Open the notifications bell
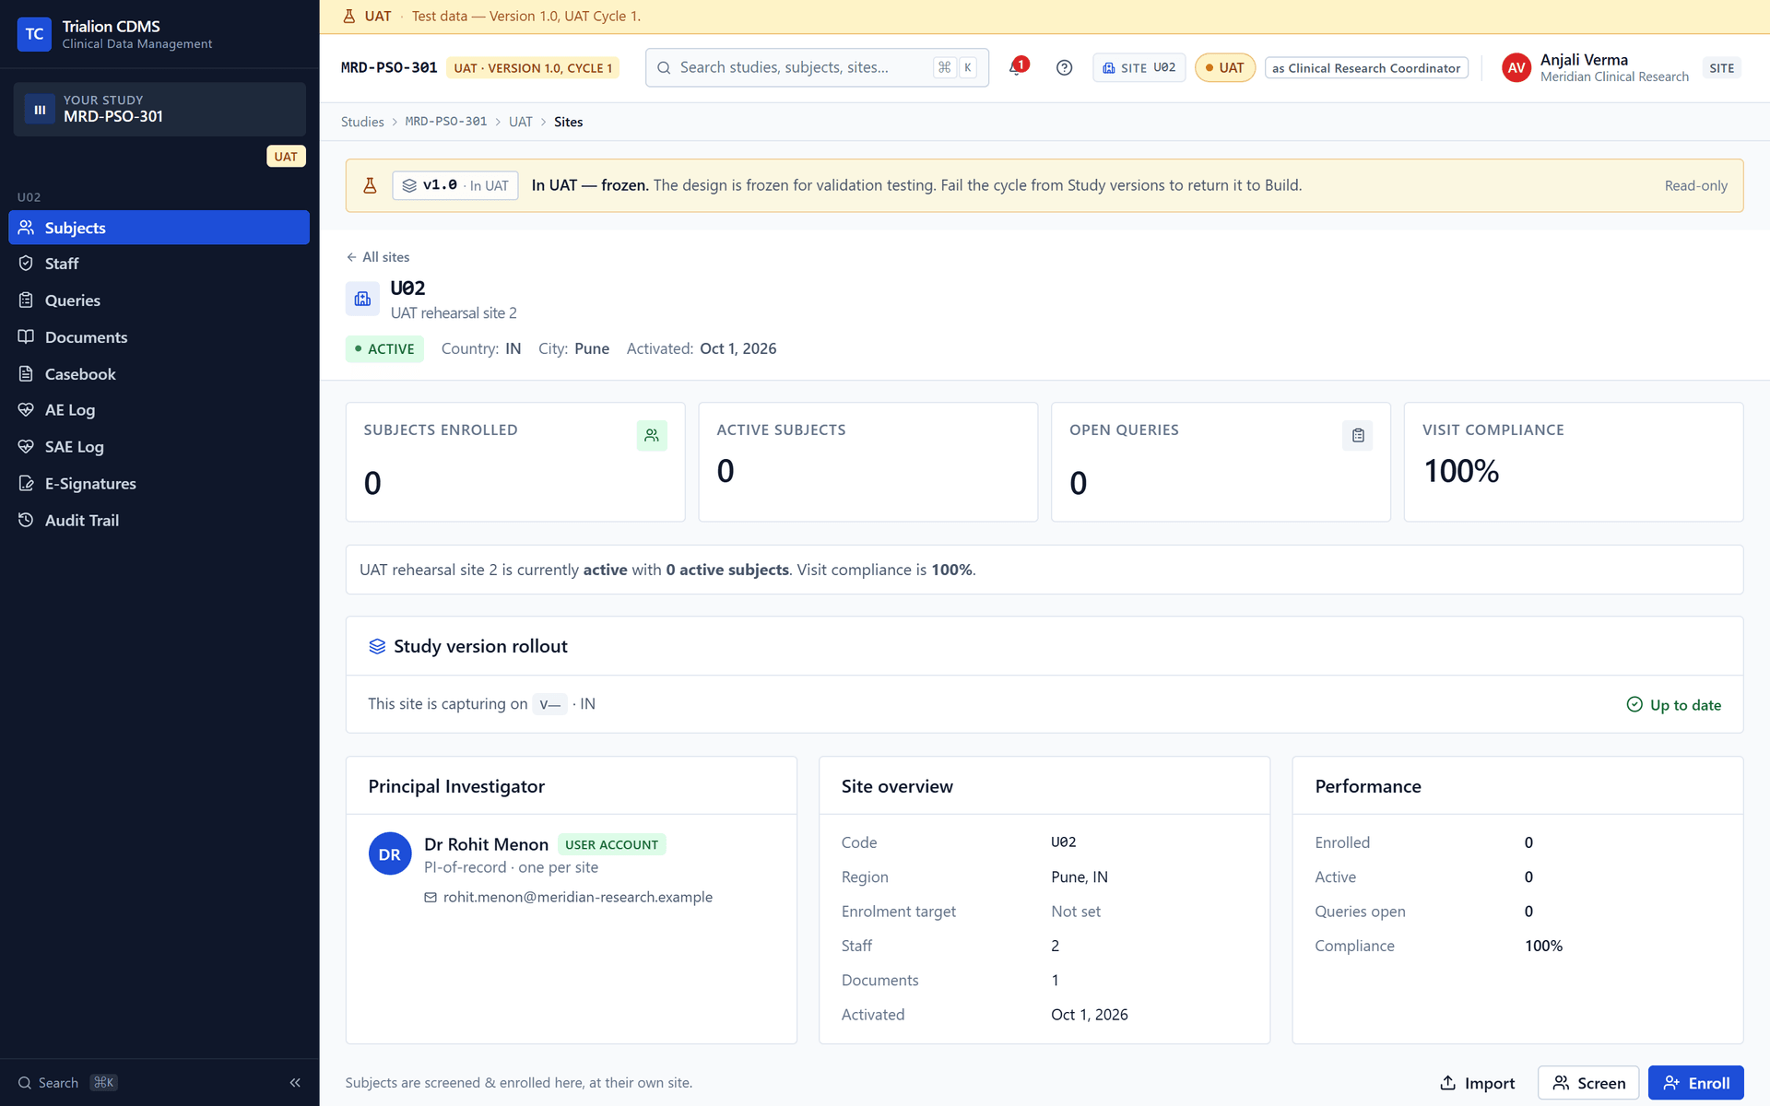Viewport: 1770px width, 1106px height. tap(1017, 67)
